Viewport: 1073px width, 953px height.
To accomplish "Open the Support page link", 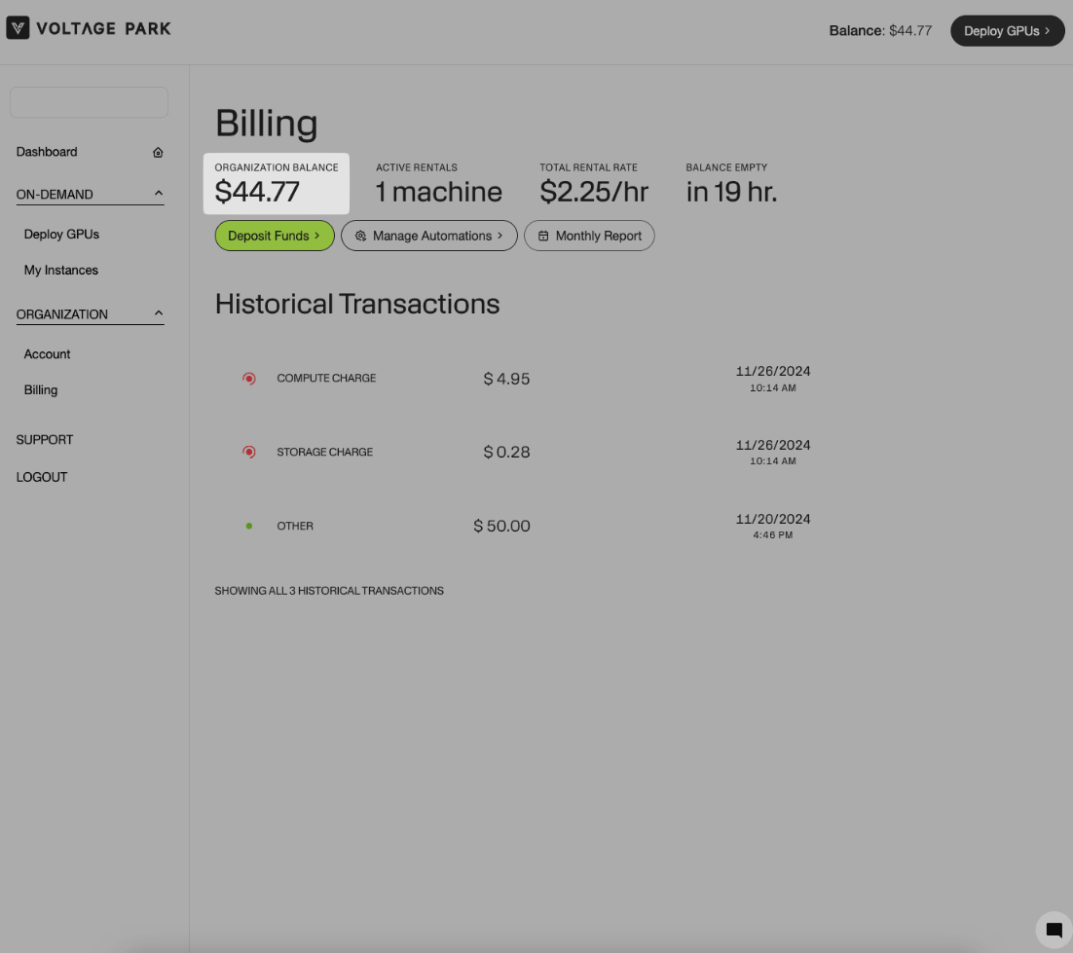I will tap(45, 440).
